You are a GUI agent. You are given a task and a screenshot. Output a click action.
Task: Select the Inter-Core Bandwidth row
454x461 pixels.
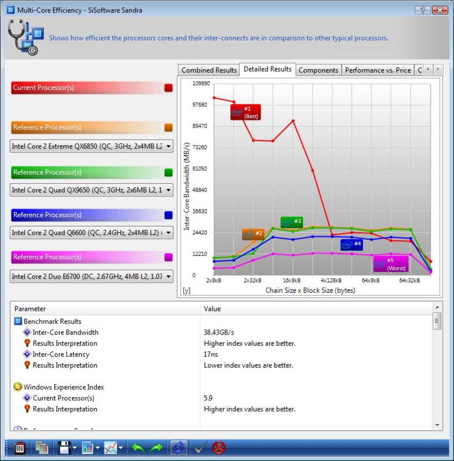tap(221, 332)
